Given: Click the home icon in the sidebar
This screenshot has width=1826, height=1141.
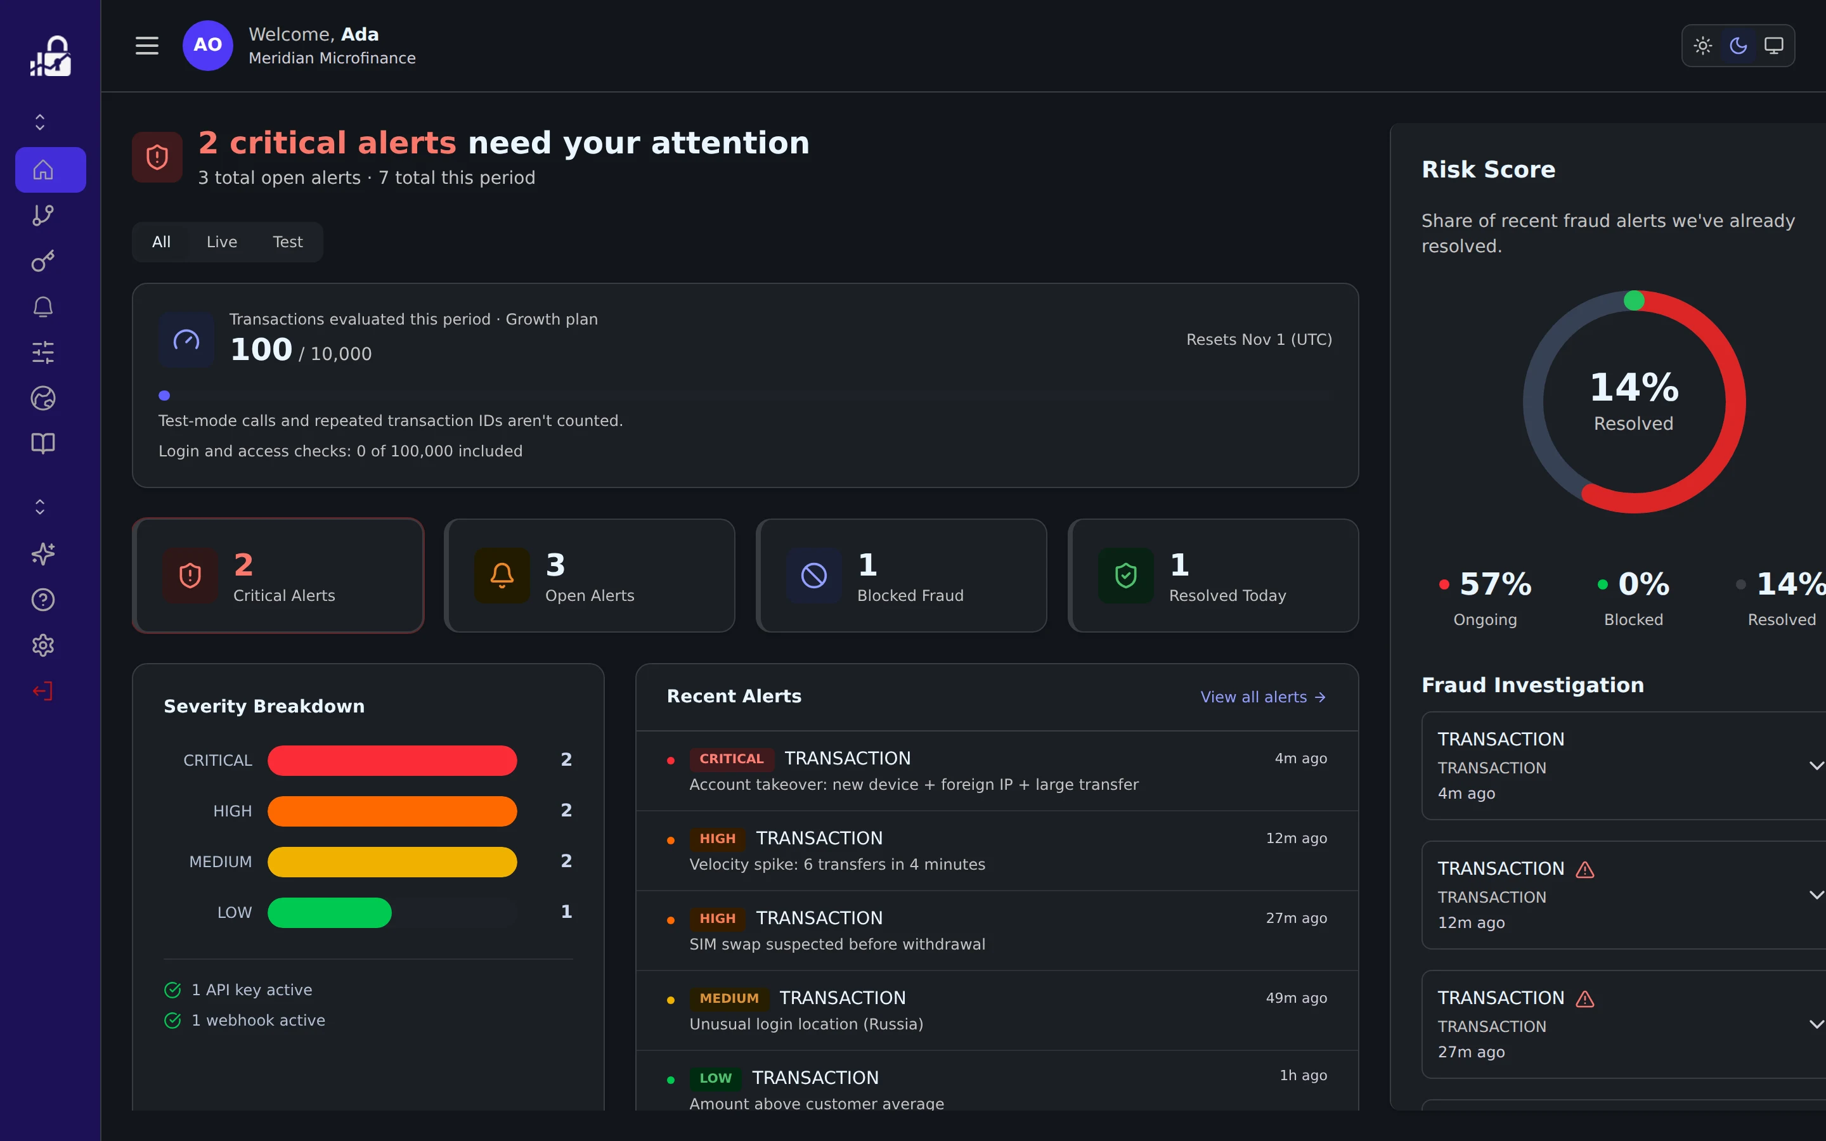Looking at the screenshot, I should pos(43,170).
